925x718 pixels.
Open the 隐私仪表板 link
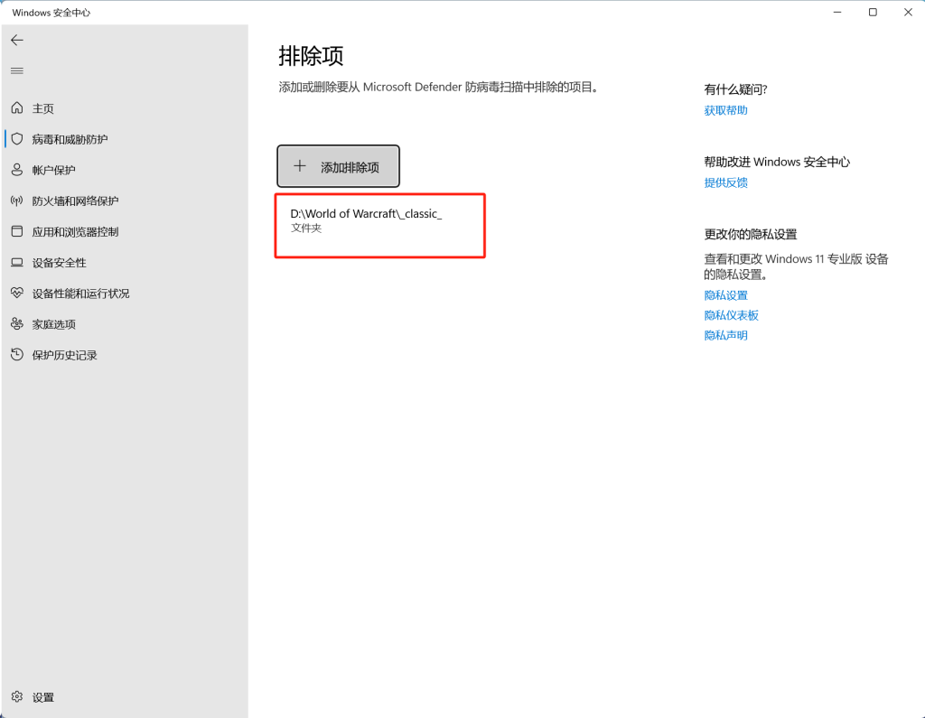(731, 315)
